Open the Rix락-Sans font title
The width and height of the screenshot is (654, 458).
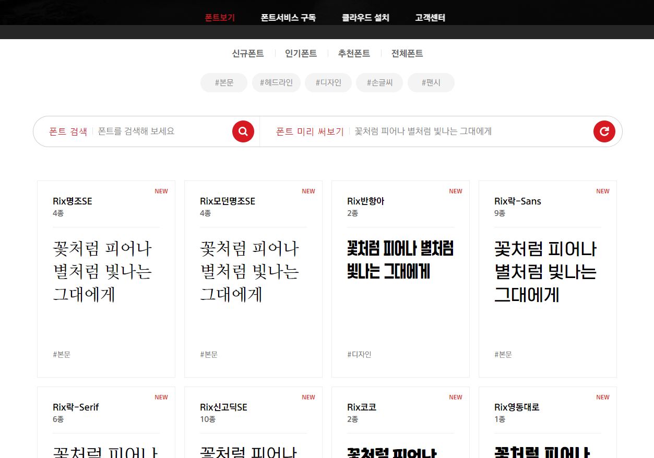tap(518, 201)
